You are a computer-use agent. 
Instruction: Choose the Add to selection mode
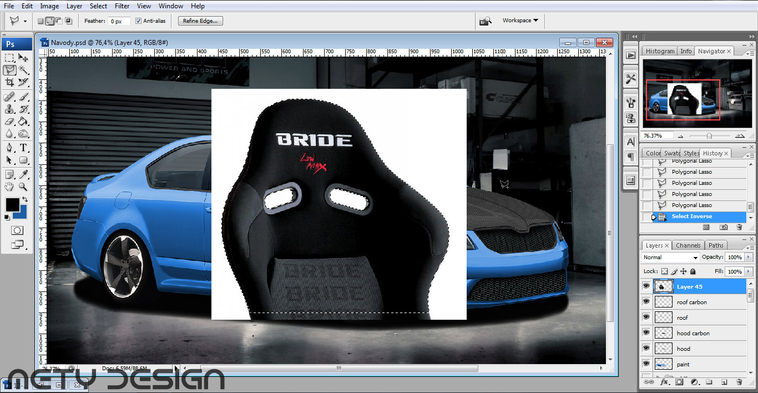pyautogui.click(x=50, y=21)
